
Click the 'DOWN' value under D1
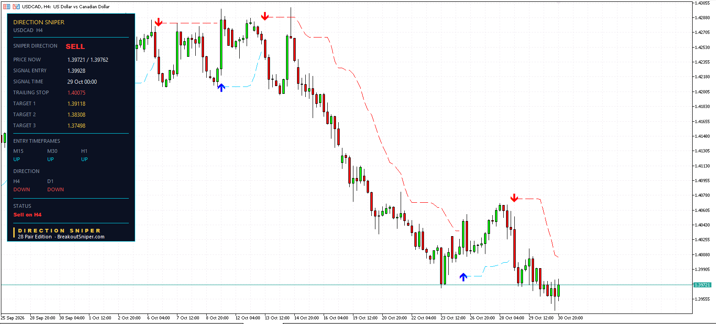tap(55, 189)
